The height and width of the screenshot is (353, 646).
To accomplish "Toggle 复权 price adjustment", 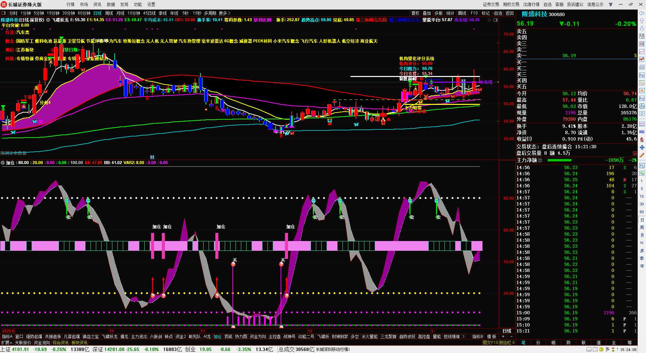I will click(416, 13).
